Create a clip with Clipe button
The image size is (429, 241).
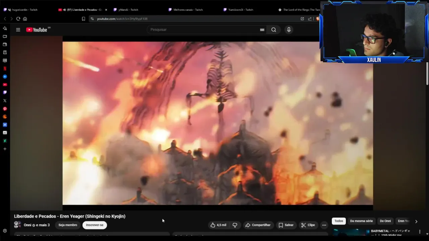coord(308,225)
